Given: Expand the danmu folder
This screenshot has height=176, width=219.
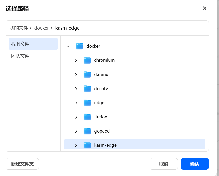Looking at the screenshot, I should 76,75.
